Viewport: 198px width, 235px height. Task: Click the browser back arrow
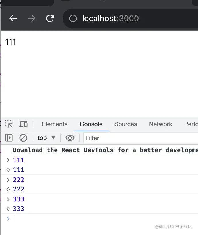pyautogui.click(x=13, y=18)
